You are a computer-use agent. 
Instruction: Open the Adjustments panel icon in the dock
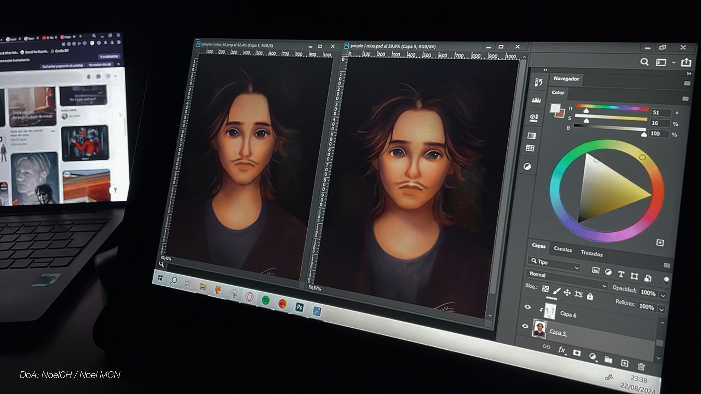pyautogui.click(x=527, y=167)
